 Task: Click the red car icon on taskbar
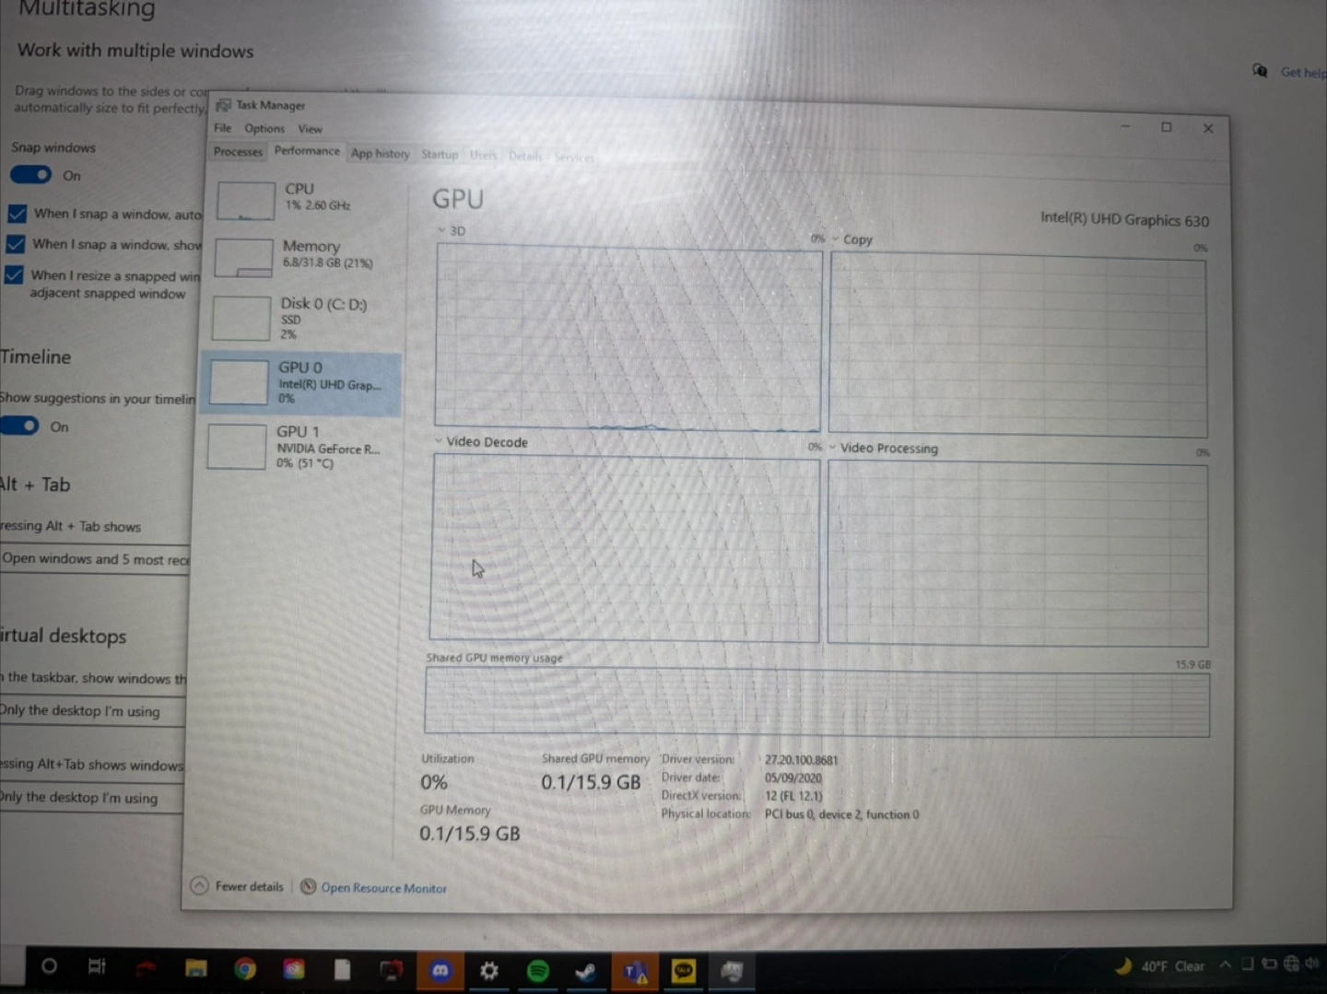click(x=146, y=967)
